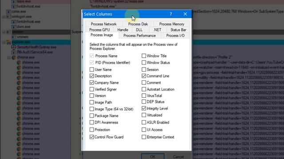Switch to the Process Disk tab

[138, 24]
